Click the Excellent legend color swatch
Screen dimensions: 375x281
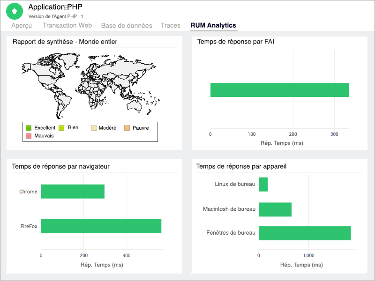29,127
